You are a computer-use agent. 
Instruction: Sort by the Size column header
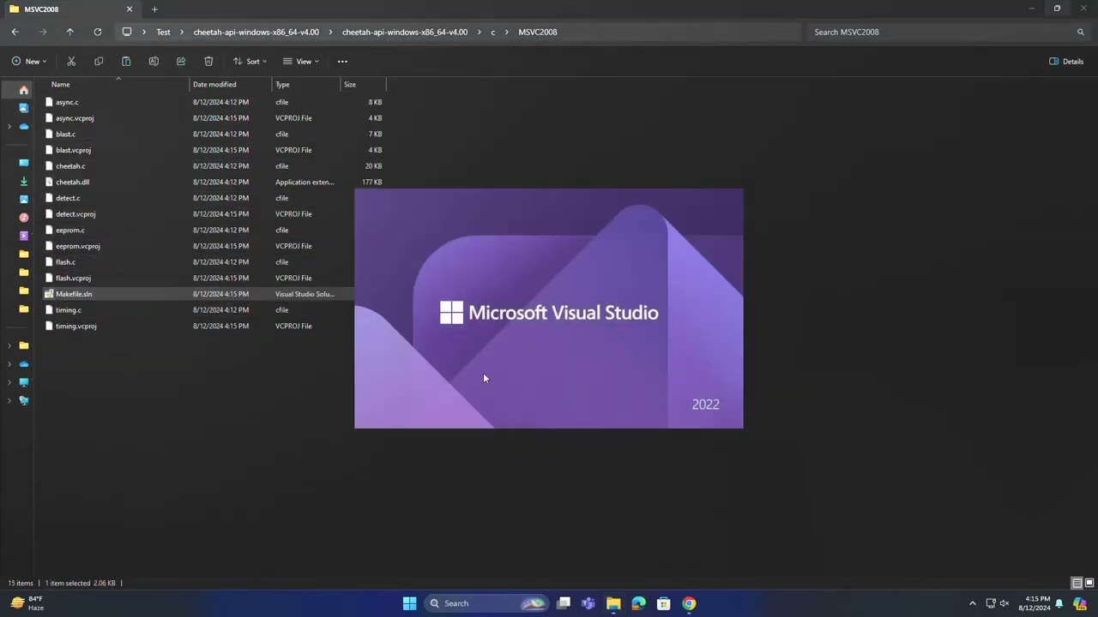(363, 84)
